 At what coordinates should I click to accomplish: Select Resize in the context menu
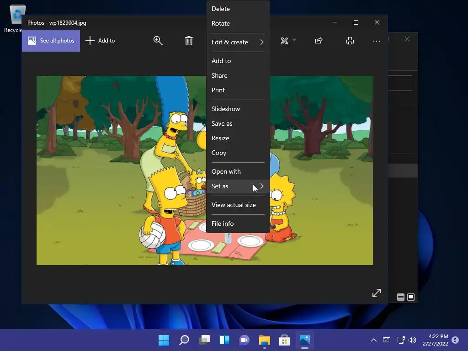click(238, 138)
